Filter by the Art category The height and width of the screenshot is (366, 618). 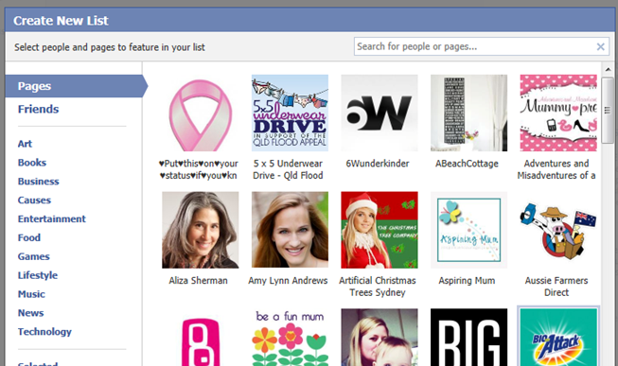(25, 144)
